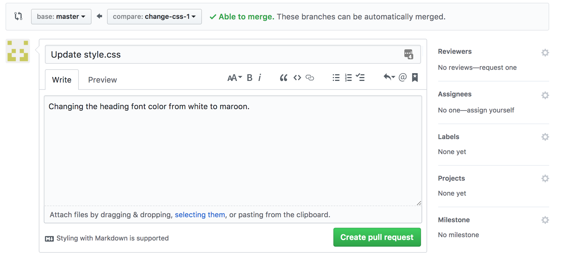Open the Reviewers gear settings

[545, 53]
